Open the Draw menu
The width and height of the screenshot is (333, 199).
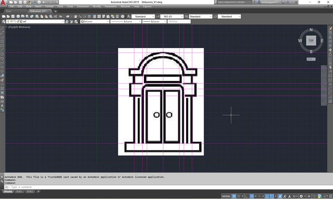(70, 6)
